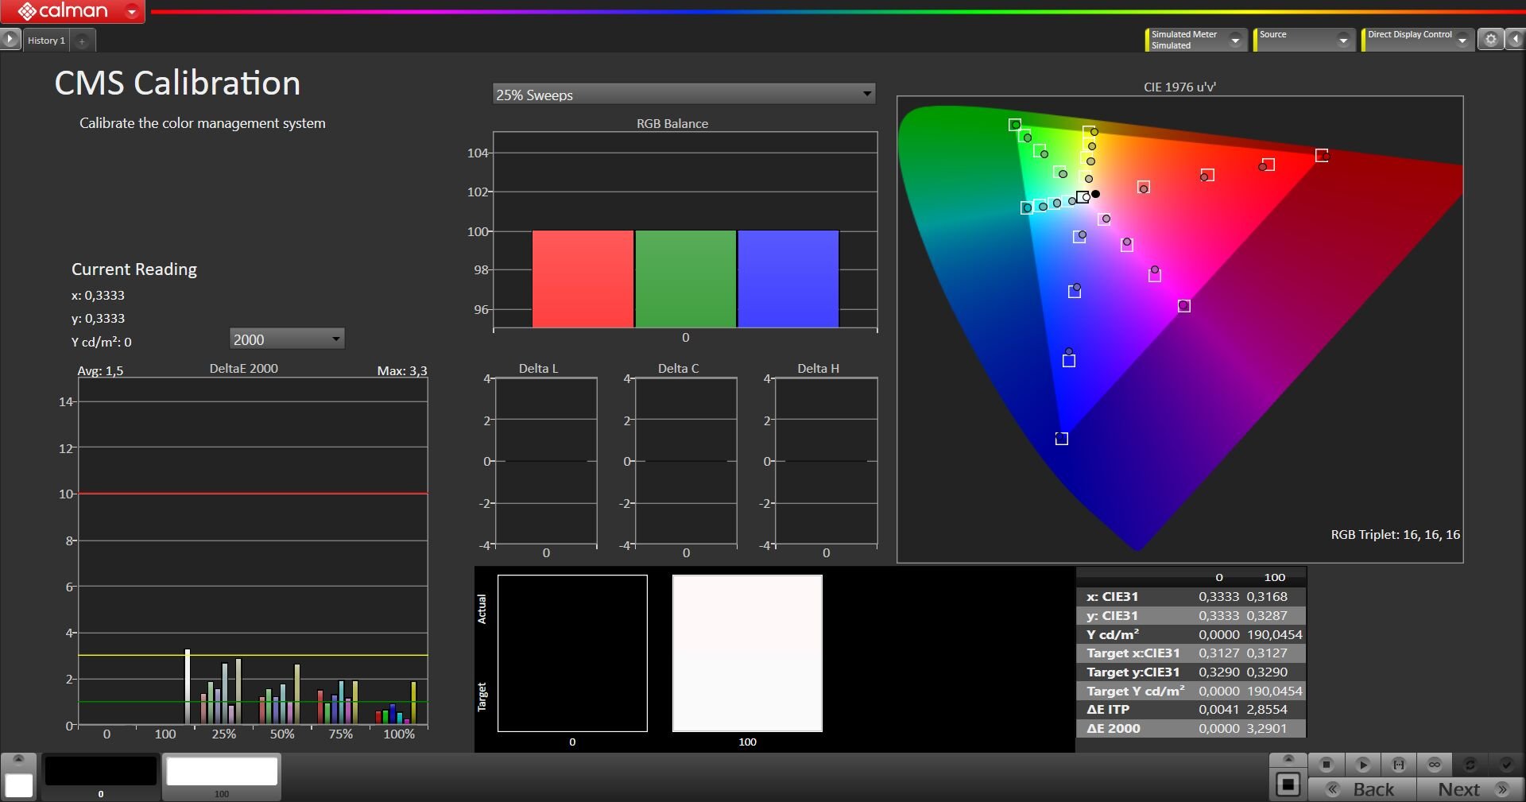Click the large pattern window square icon
The height and width of the screenshot is (802, 1526).
tap(1288, 785)
